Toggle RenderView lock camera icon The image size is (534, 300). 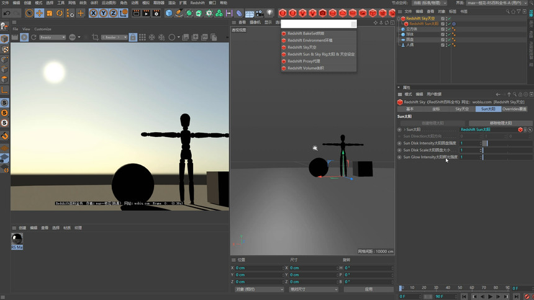pos(133,37)
